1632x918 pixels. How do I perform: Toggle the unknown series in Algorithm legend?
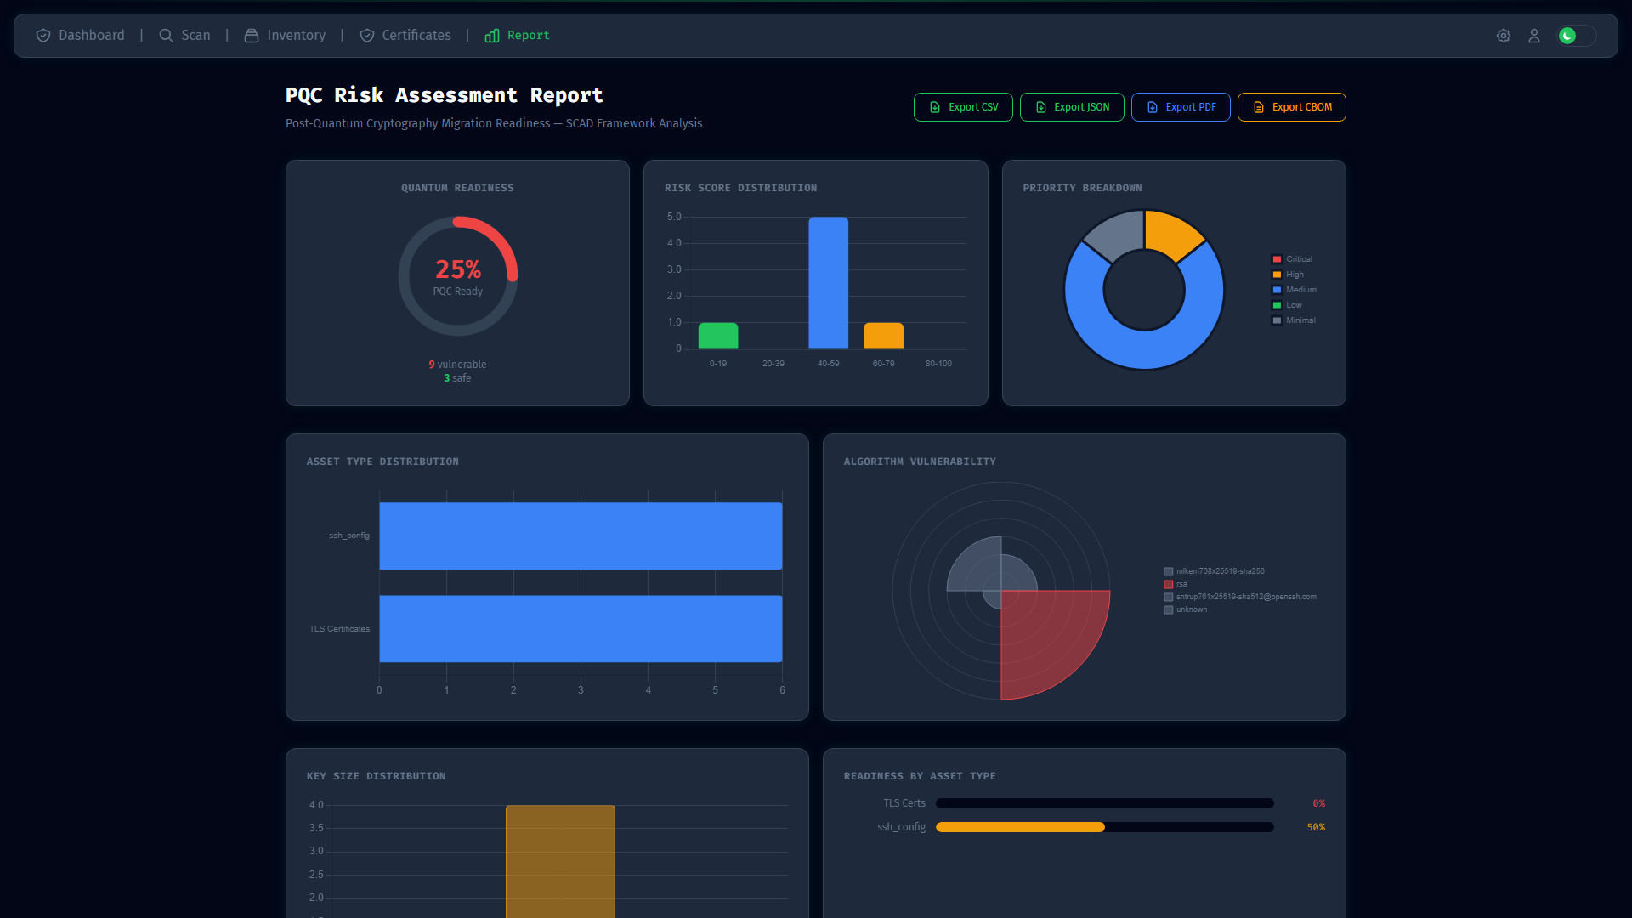coord(1185,609)
